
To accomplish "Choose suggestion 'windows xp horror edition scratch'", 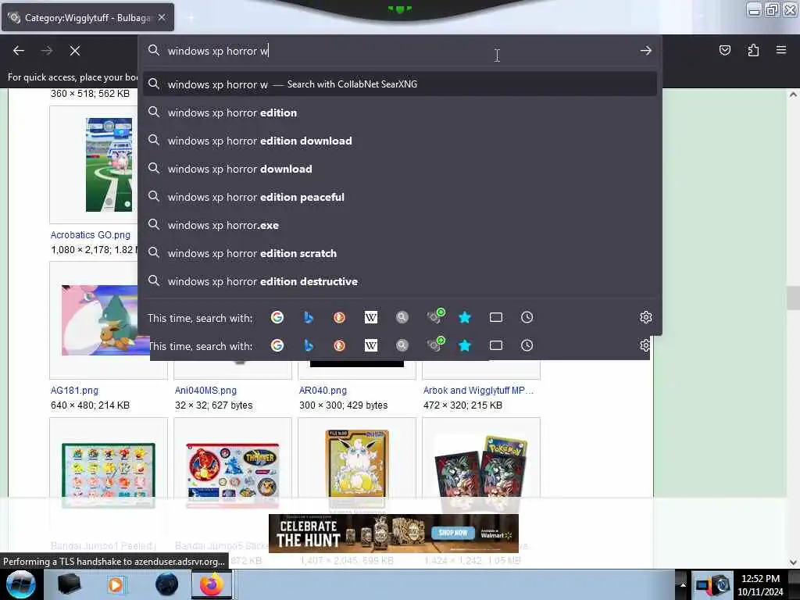I will click(400, 253).
